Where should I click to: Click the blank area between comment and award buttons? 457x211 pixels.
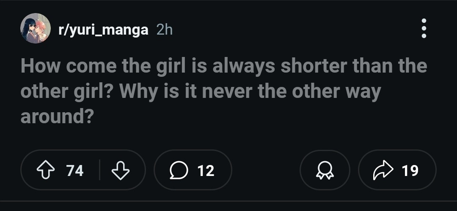(x=266, y=170)
